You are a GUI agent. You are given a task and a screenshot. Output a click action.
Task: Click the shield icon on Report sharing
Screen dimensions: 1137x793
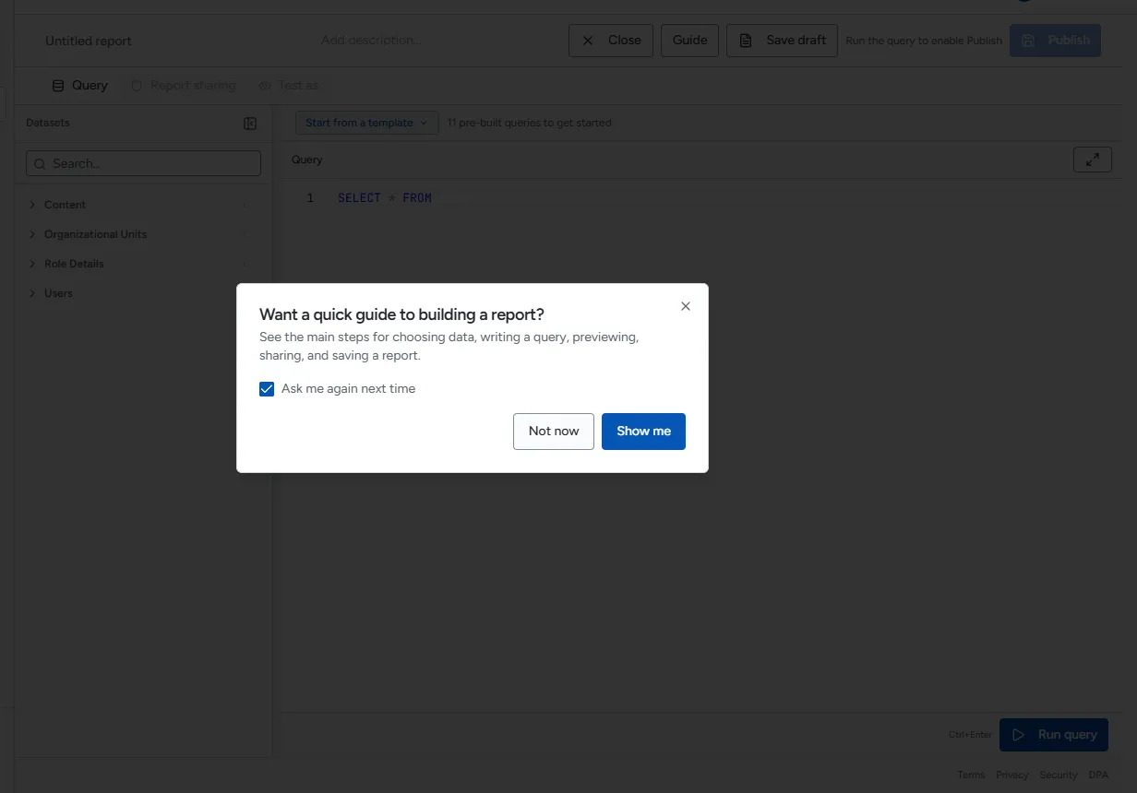[x=137, y=86]
